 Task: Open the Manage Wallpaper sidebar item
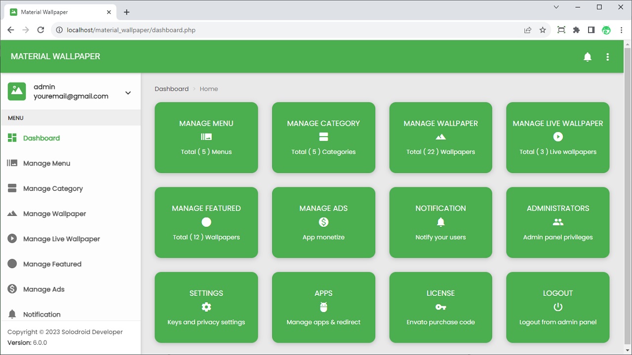coord(71,213)
